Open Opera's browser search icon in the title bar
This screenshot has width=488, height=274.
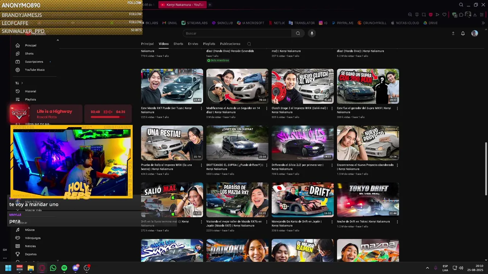pyautogui.click(x=461, y=5)
